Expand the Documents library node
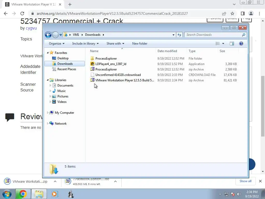Screen dimensions: 265x199 [x=50, y=86]
